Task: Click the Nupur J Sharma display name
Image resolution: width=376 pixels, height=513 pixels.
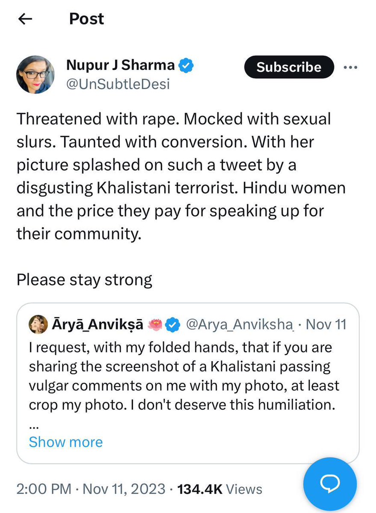Action: (x=121, y=65)
